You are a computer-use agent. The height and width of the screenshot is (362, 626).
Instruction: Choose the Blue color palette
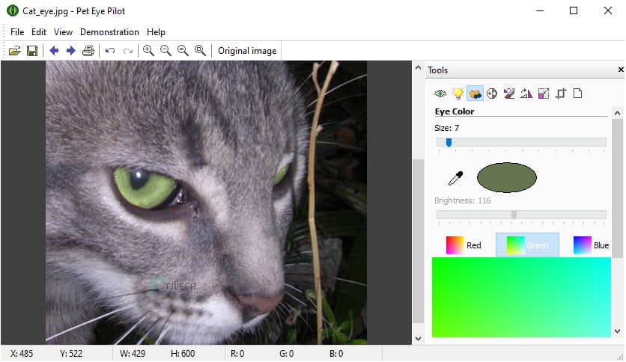coord(591,245)
